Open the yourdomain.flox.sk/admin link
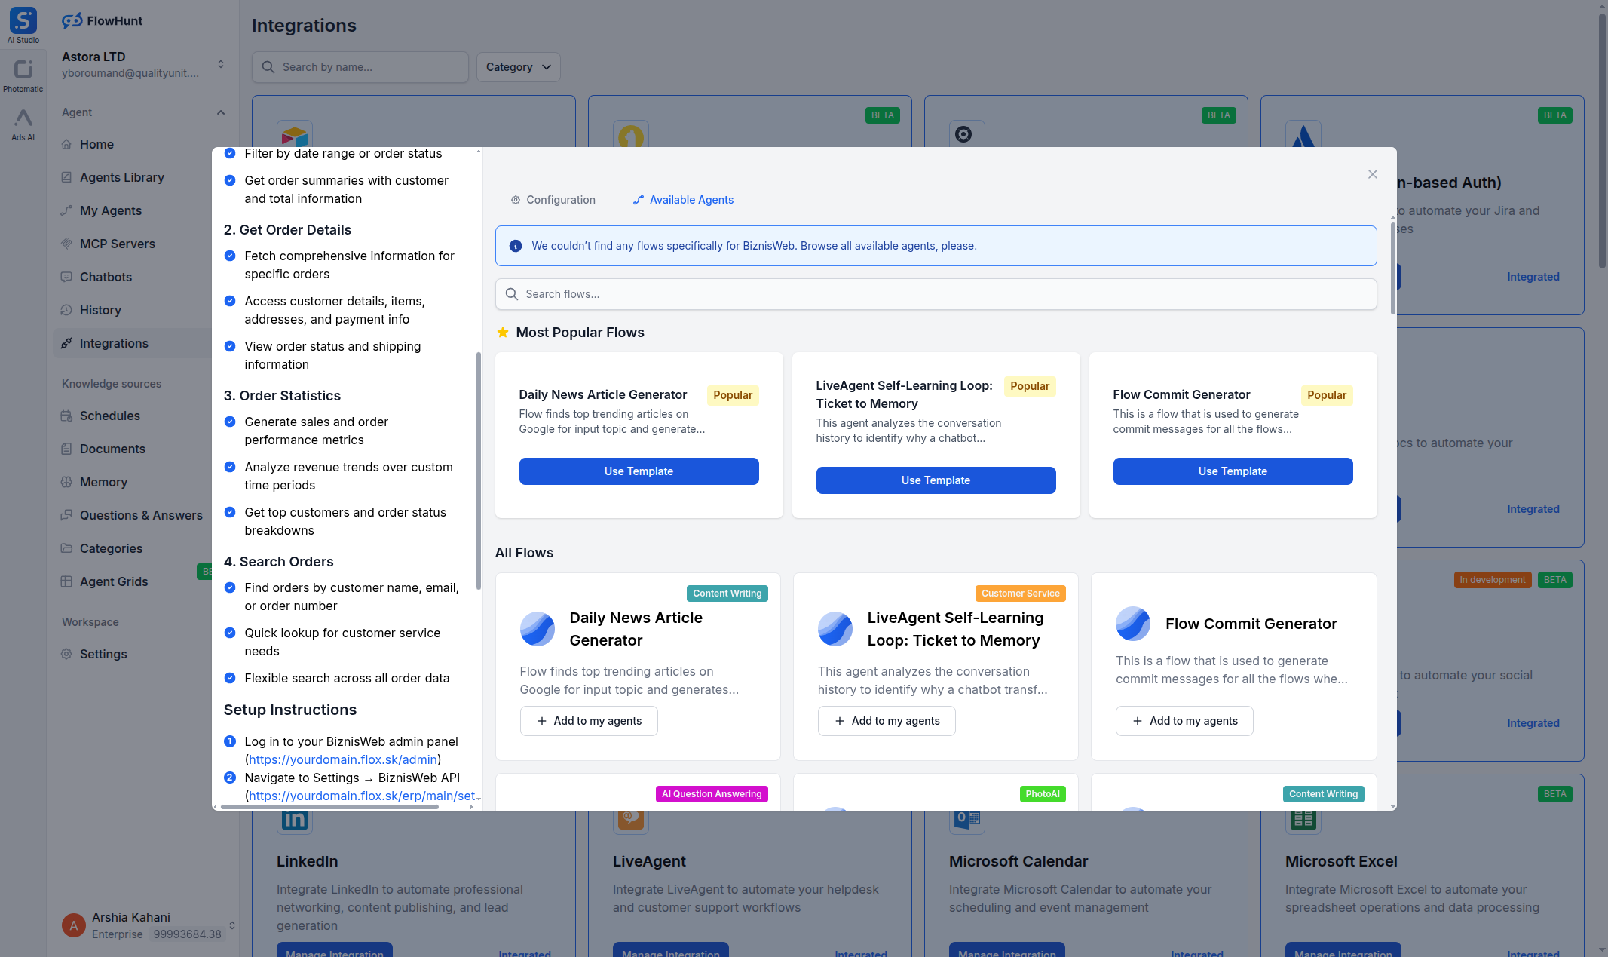This screenshot has width=1608, height=957. (x=342, y=759)
